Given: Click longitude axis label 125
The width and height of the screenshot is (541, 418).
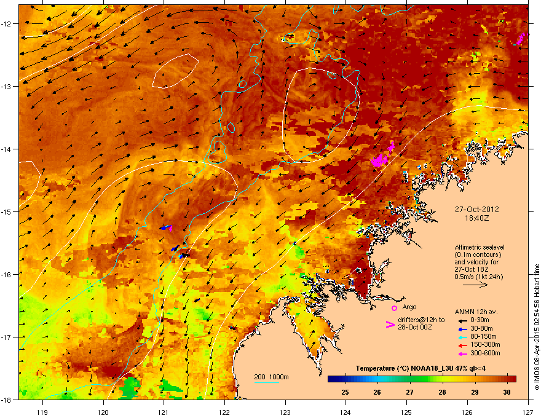Looking at the screenshot, I should coord(406,412).
